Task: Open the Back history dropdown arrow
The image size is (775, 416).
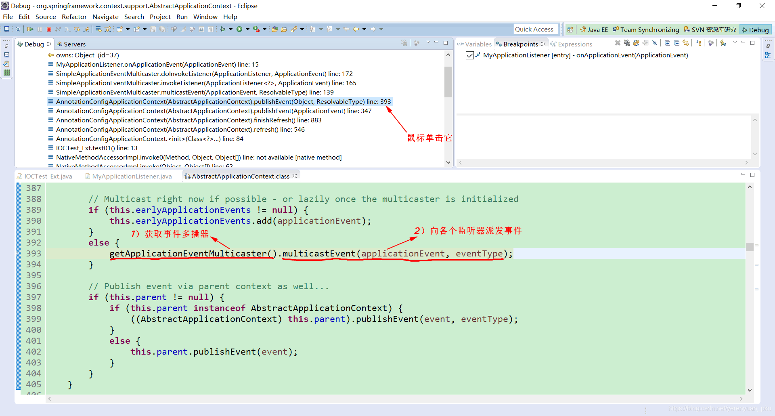Action: coord(364,29)
